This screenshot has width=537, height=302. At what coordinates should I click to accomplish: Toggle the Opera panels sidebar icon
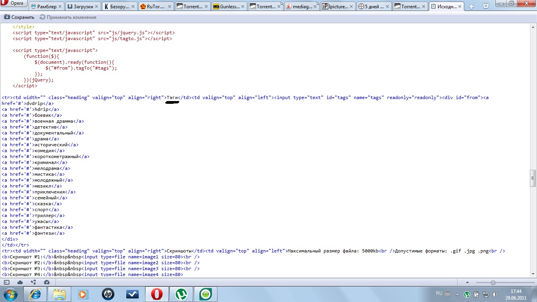pos(7,282)
